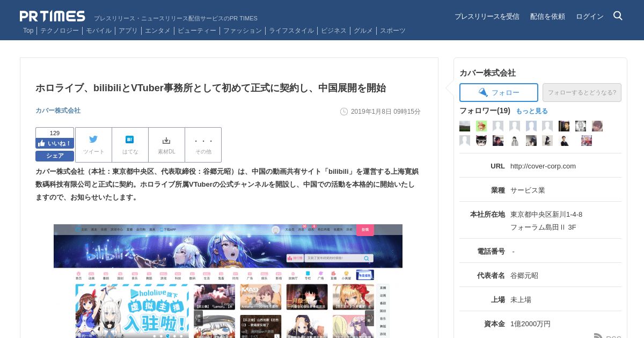Open the http://cover-corp.com URL link
This screenshot has width=644, height=338.
coord(543,166)
